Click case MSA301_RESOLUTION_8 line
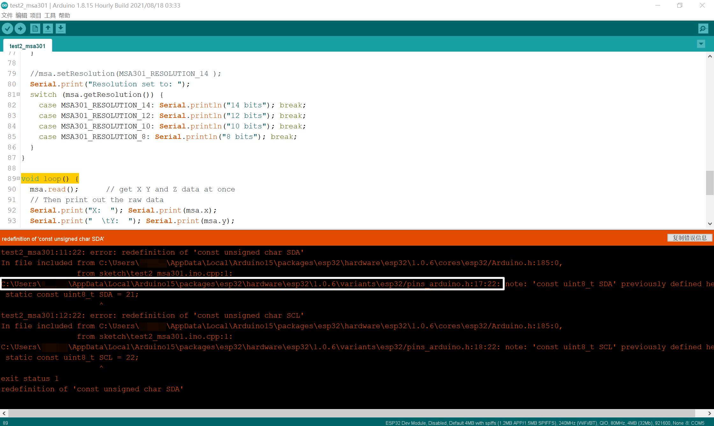The height and width of the screenshot is (426, 714). 168,137
